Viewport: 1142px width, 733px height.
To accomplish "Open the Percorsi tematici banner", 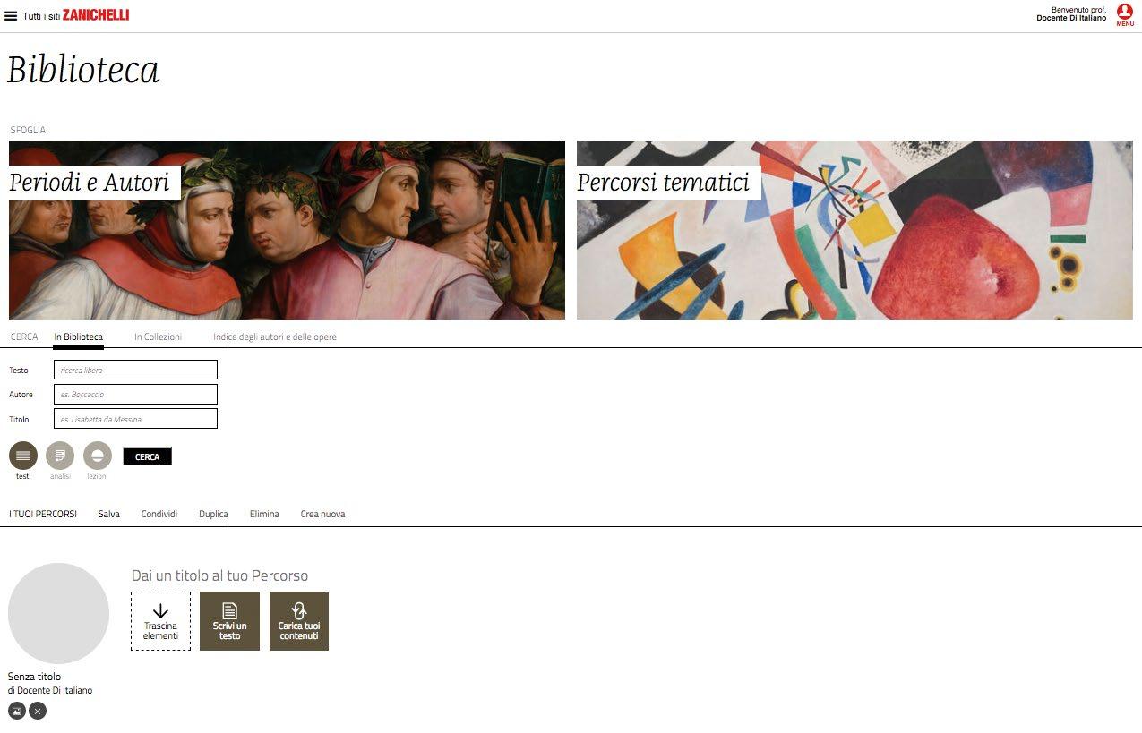I will [854, 230].
